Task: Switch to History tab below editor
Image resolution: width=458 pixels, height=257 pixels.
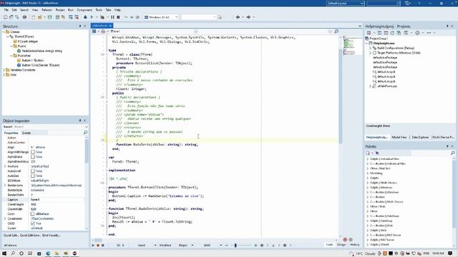Action: tap(355, 245)
